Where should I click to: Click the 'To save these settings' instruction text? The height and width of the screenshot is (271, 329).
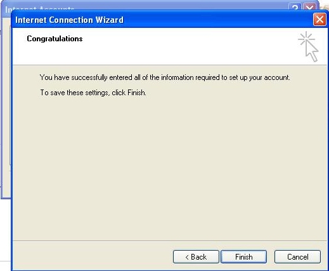pyautogui.click(x=93, y=93)
